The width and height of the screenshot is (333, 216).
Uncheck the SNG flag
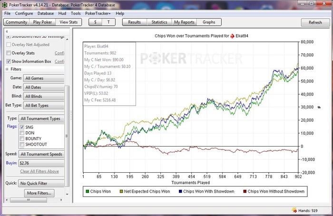[22, 127]
